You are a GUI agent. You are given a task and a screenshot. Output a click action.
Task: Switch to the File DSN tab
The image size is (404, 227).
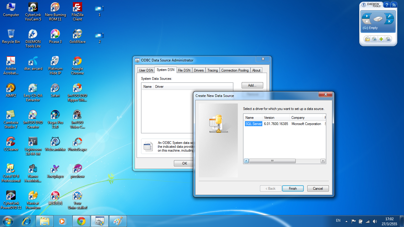coord(184,70)
